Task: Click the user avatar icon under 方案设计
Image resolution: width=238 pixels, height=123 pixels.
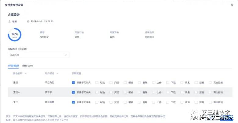Action: pyautogui.click(x=9, y=22)
